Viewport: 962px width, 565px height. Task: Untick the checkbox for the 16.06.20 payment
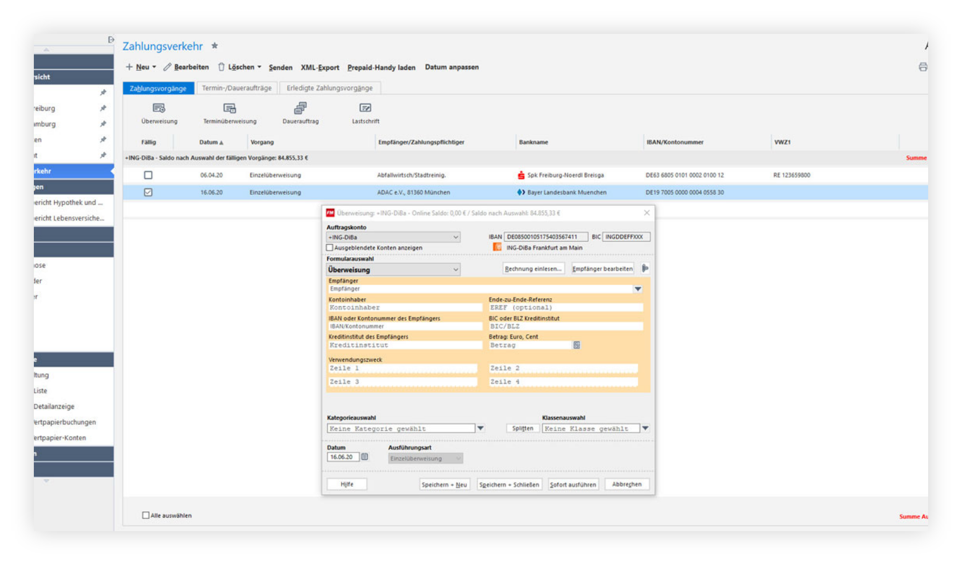(148, 192)
